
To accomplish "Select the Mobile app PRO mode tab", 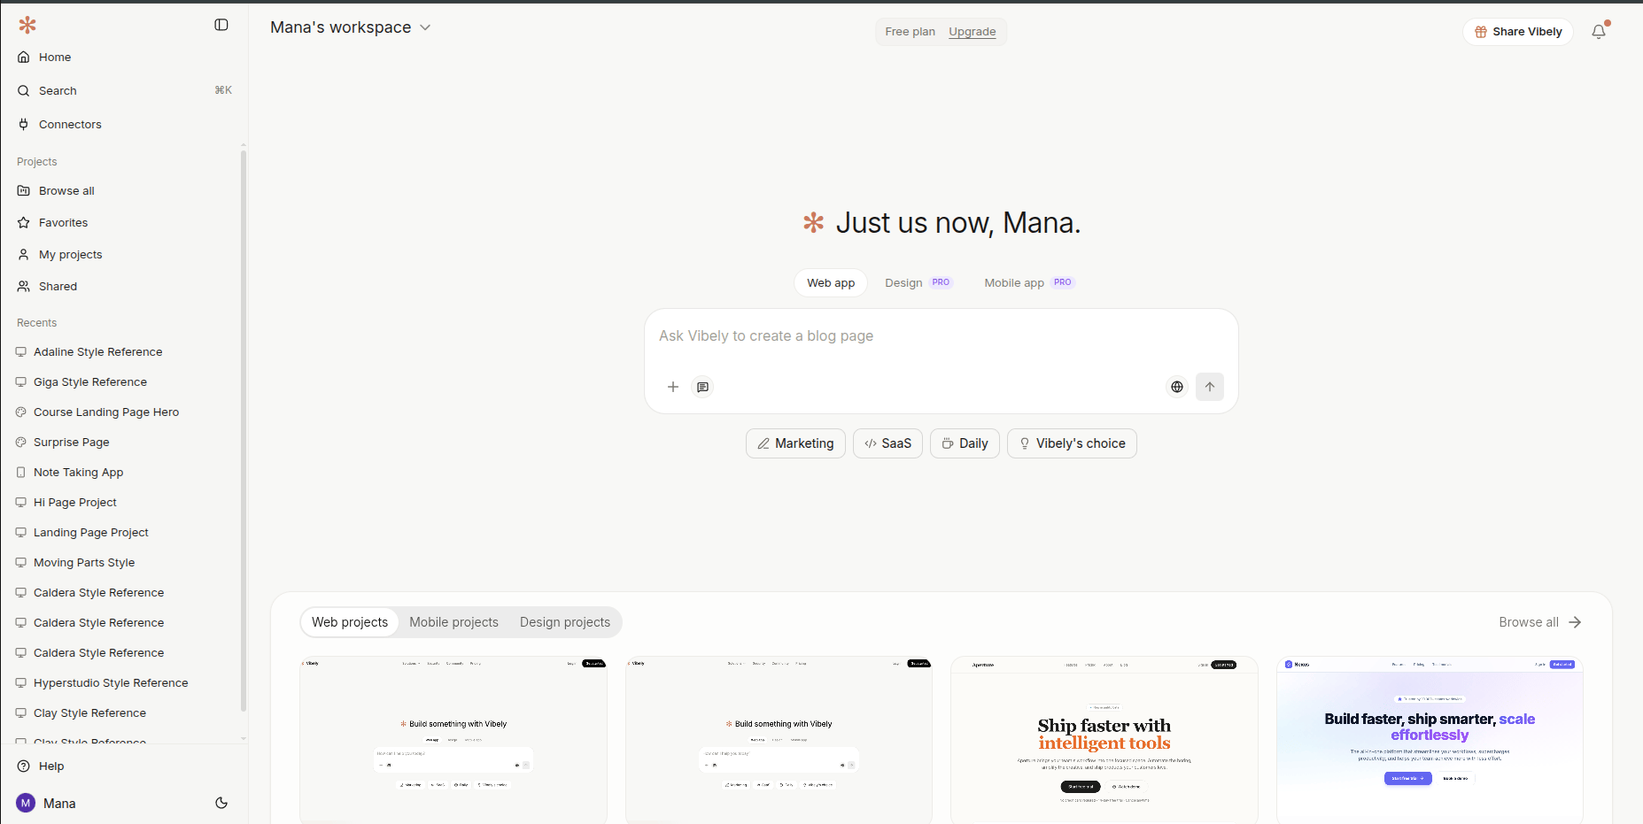I will 1029,283.
